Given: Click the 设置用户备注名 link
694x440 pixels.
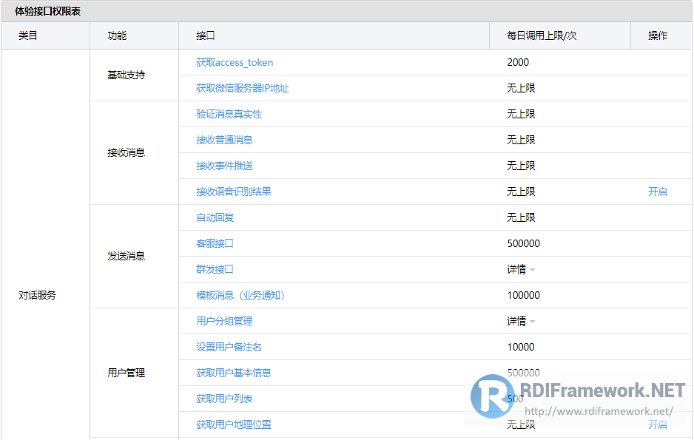Looking at the screenshot, I should tap(229, 348).
